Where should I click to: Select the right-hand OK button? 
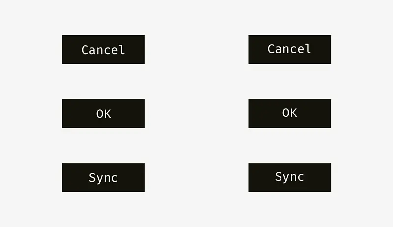(x=289, y=113)
